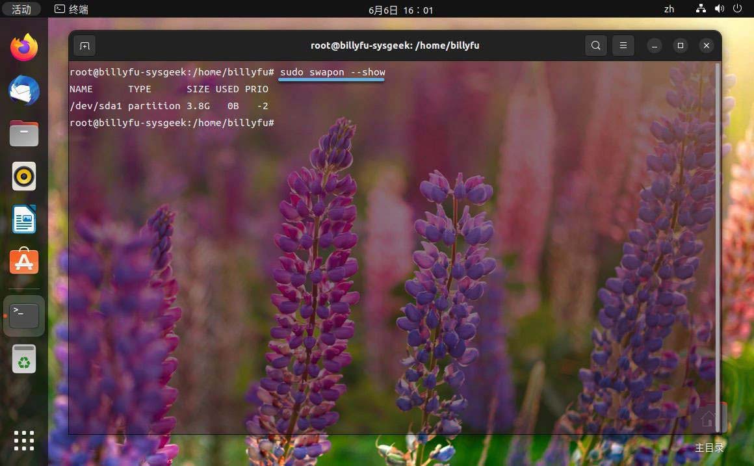Maximize the terminal window

[x=681, y=45]
